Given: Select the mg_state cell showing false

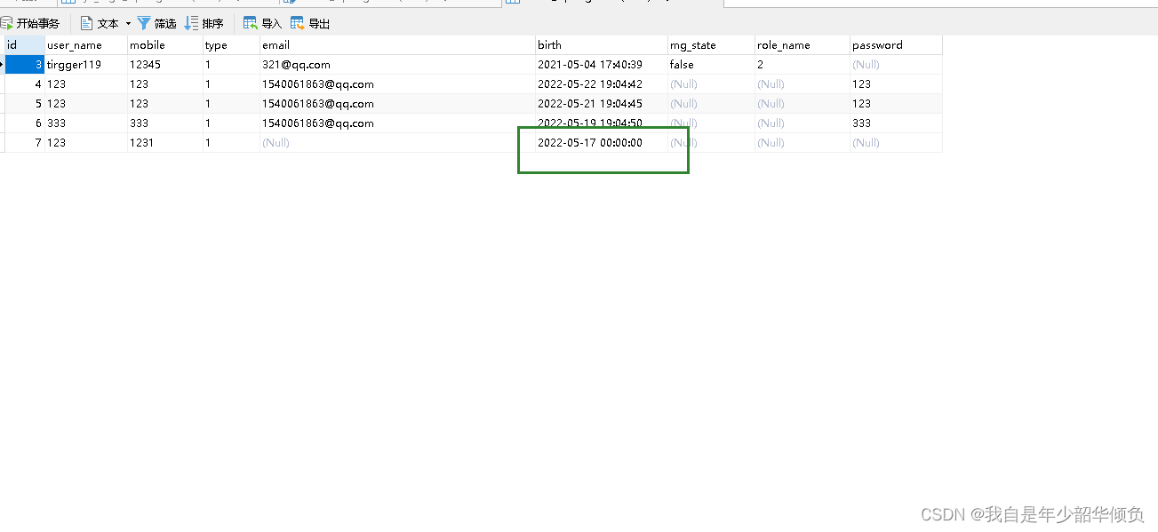Looking at the screenshot, I should point(711,65).
